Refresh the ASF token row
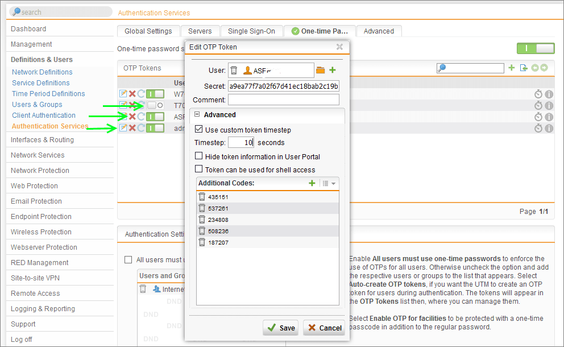The height and width of the screenshot is (347, 564). pos(141,117)
